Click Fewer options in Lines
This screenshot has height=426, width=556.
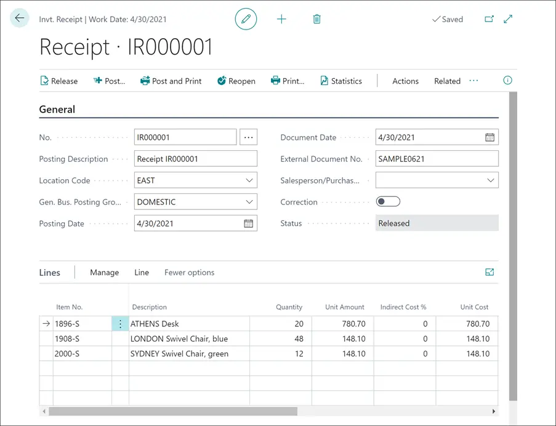(190, 273)
